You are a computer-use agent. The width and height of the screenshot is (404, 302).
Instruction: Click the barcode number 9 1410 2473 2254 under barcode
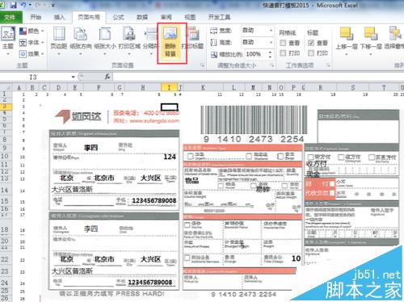[x=254, y=139]
